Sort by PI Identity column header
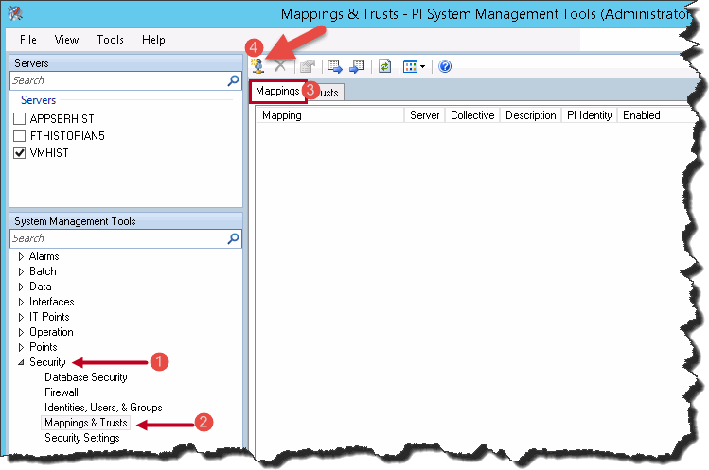This screenshot has height=470, width=709. [589, 115]
